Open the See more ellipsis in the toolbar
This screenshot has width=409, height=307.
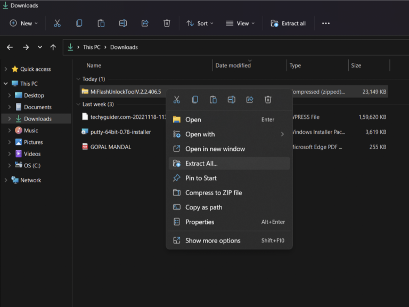(326, 23)
